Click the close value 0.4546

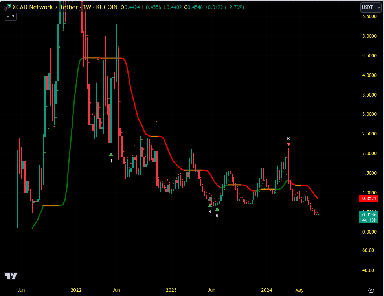[x=195, y=7]
